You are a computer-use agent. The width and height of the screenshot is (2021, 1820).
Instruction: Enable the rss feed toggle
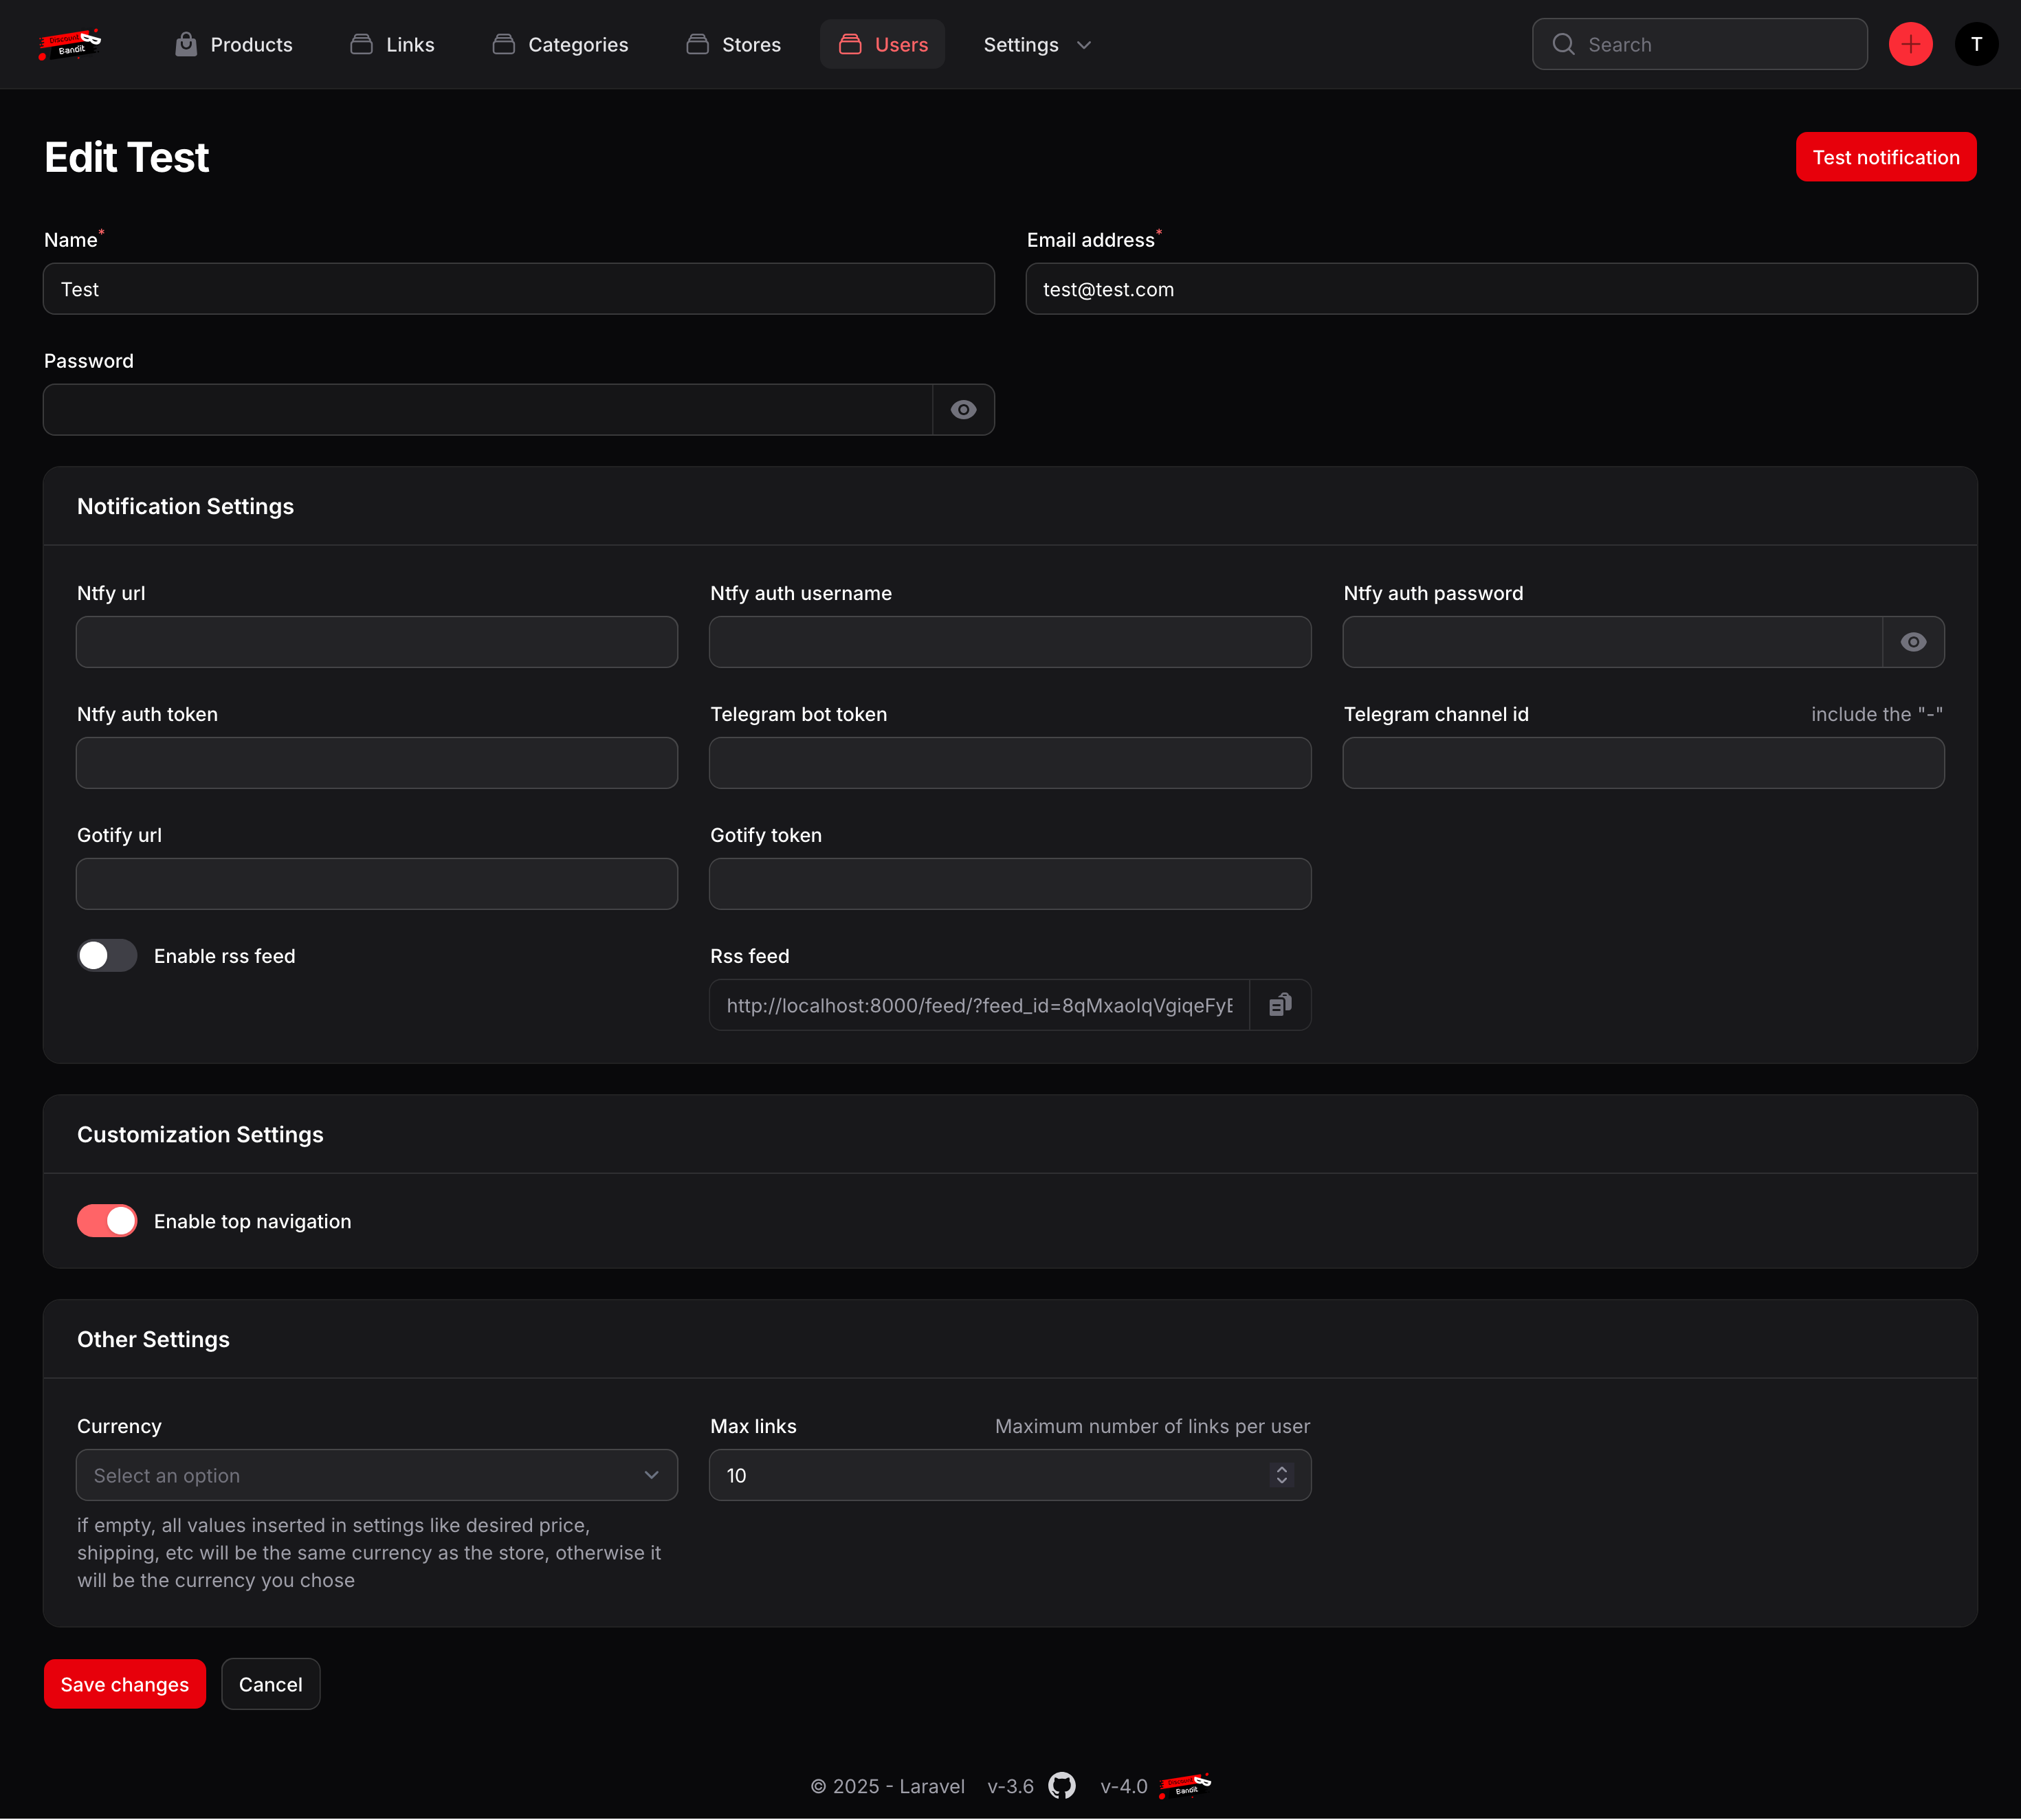tap(107, 956)
